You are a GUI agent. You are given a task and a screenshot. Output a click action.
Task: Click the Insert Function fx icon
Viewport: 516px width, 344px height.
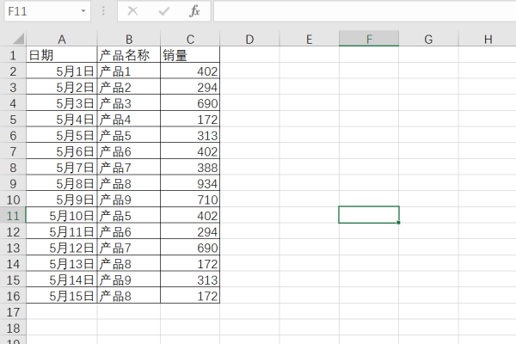tap(194, 11)
